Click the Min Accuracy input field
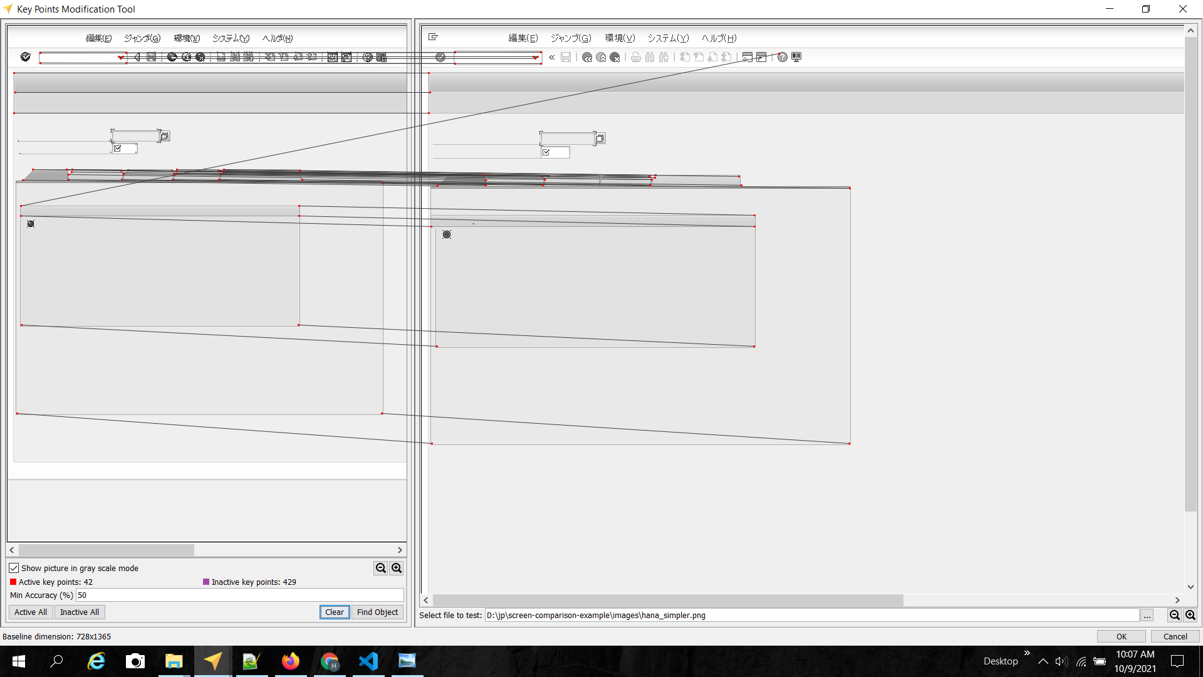 [x=238, y=596]
